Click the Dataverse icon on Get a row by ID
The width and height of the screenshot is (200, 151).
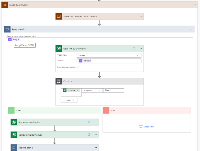pyautogui.click(x=59, y=49)
